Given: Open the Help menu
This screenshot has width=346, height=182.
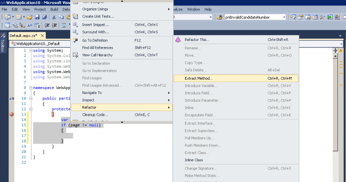Looking at the screenshot, I should point(208,9).
